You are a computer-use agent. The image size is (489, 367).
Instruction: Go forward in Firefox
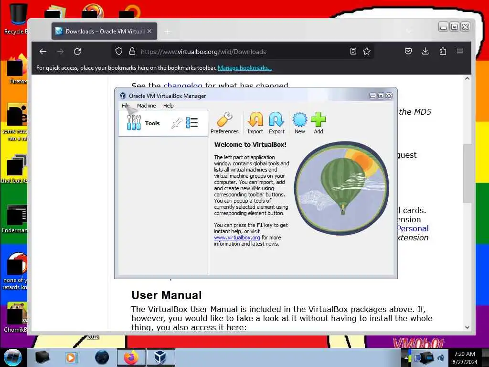coord(60,52)
